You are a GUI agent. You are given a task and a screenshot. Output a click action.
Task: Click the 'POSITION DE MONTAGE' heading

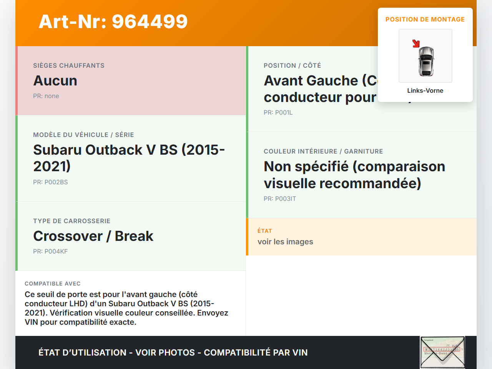pyautogui.click(x=425, y=20)
